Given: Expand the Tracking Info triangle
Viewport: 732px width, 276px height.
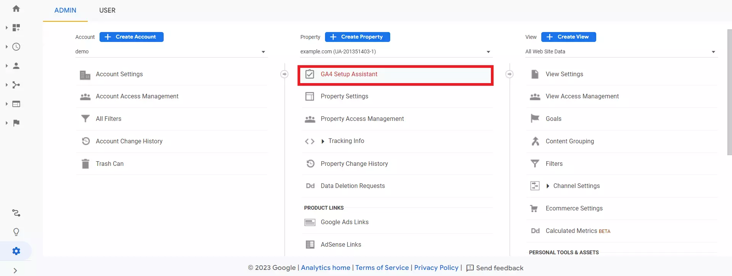Looking at the screenshot, I should point(323,141).
